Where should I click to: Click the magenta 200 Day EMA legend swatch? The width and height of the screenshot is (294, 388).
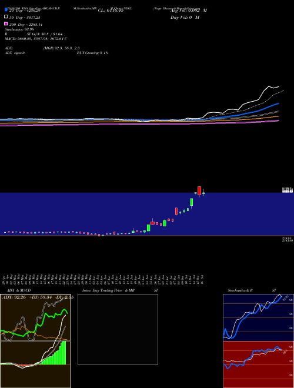6,24
